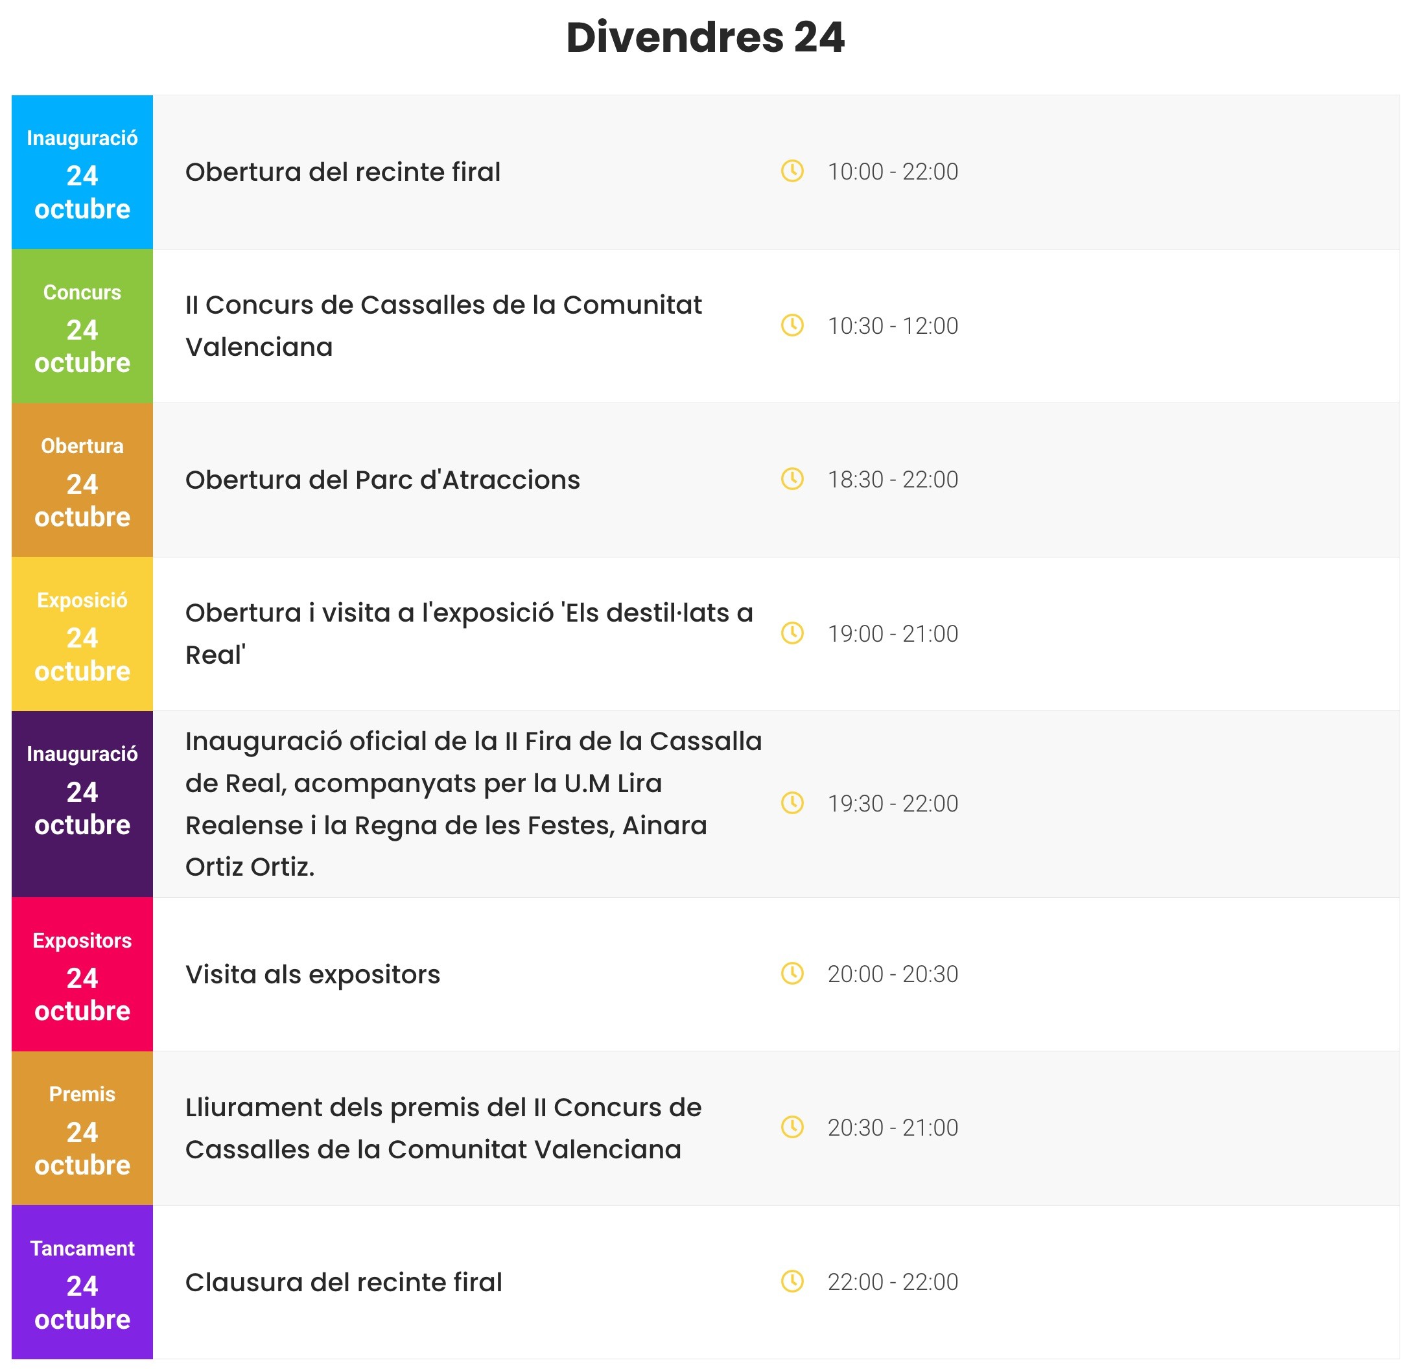Select the pink Expositors date tile
Image resolution: width=1408 pixels, height=1369 pixels.
click(82, 974)
